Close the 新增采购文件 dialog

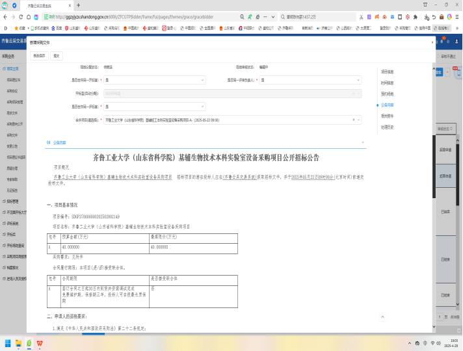click(432, 42)
